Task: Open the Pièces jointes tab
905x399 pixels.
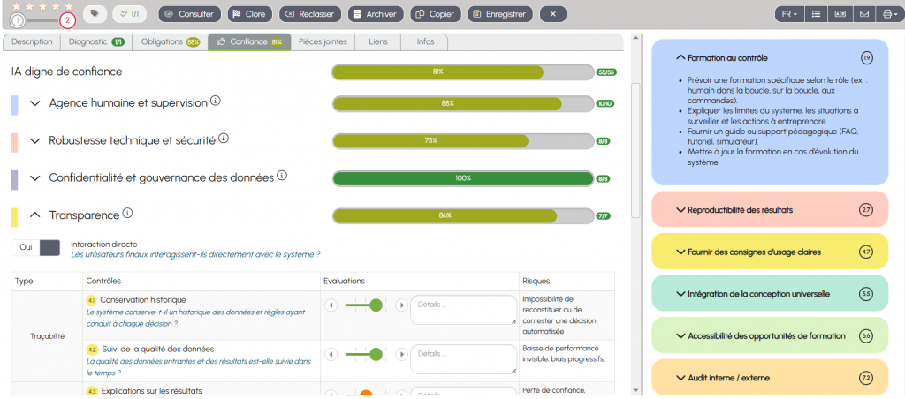Action: click(x=323, y=42)
